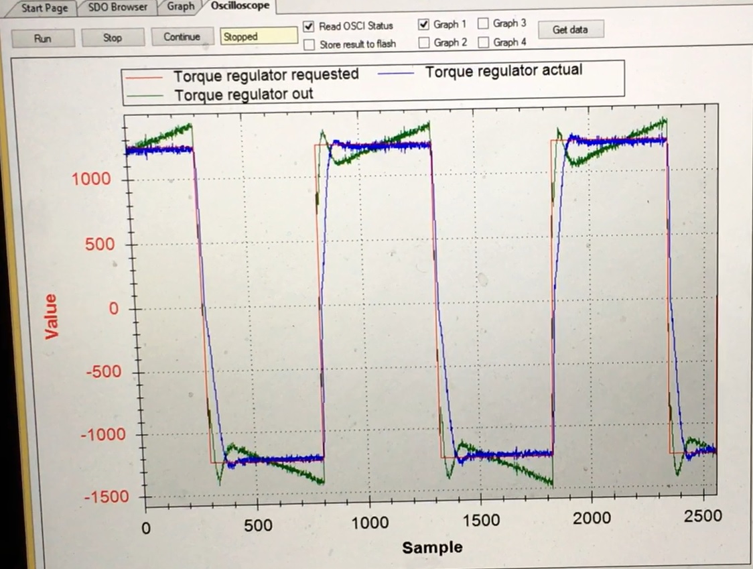Uncheck the Read OSCI Status checkbox
Image resolution: width=753 pixels, height=569 pixels.
coord(309,27)
